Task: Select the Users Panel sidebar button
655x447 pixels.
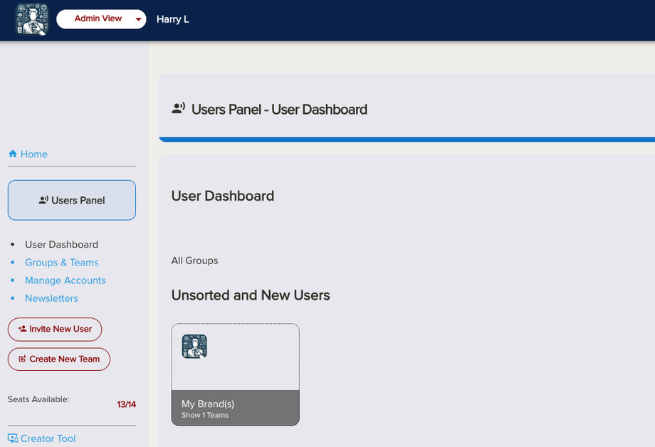Action: click(x=72, y=200)
